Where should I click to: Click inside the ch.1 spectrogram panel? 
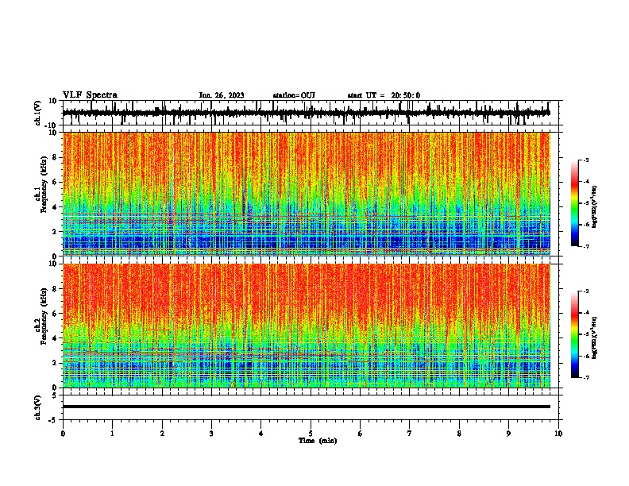tap(306, 194)
